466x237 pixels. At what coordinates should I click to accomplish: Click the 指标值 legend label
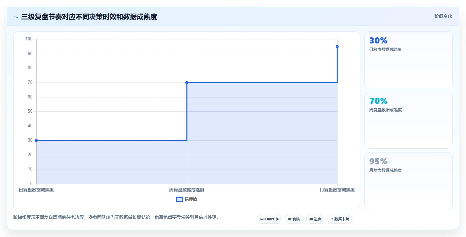click(x=191, y=199)
